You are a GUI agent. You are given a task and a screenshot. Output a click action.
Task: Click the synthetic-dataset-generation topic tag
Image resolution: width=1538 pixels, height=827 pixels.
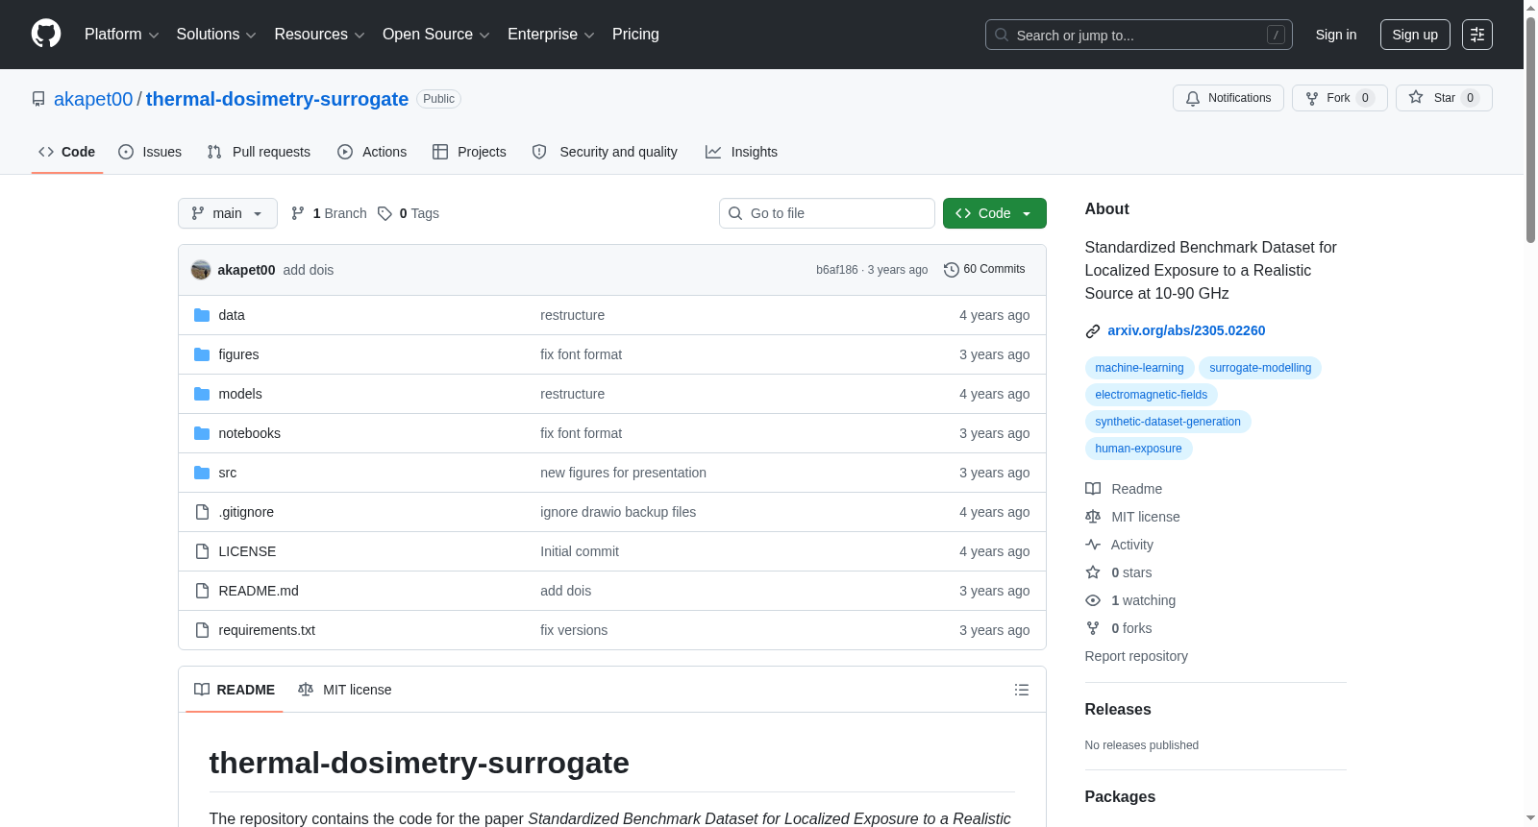(x=1168, y=422)
